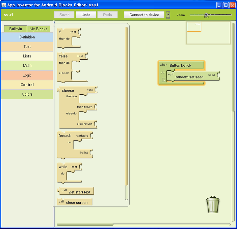Select the Control block drawer
The height and width of the screenshot is (229, 237).
coord(27,85)
